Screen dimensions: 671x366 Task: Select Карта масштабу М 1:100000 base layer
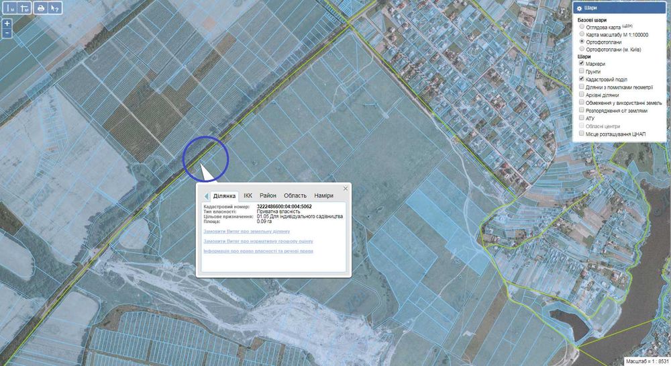coord(582,34)
